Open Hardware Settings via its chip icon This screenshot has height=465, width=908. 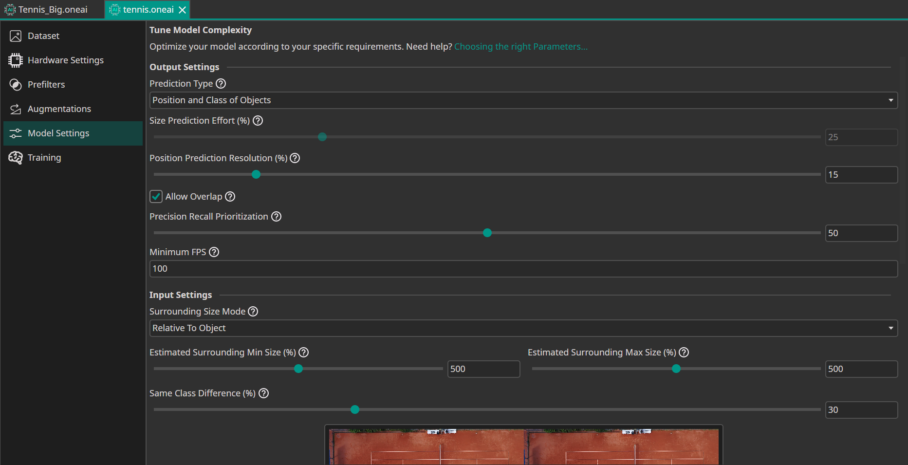pos(15,60)
